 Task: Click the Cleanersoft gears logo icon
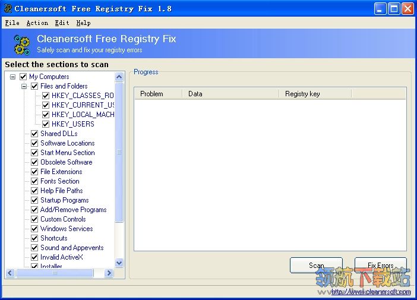point(22,45)
